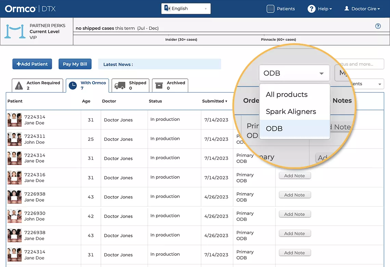The width and height of the screenshot is (390, 267).
Task: Open the English language dropdown
Action: coord(186,9)
